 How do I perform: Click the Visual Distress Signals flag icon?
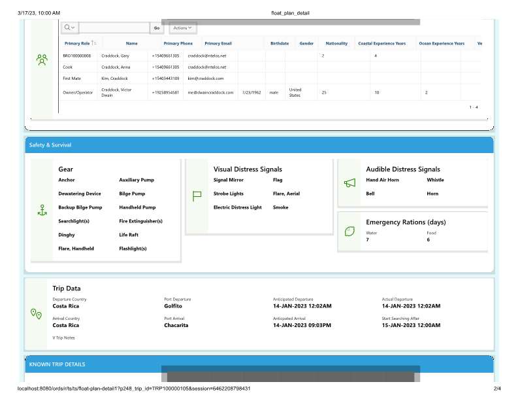197,194
